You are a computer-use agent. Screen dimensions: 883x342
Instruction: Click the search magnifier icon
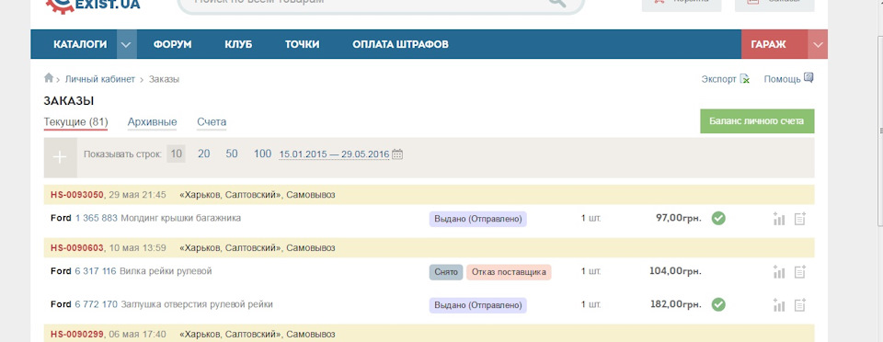(557, 3)
